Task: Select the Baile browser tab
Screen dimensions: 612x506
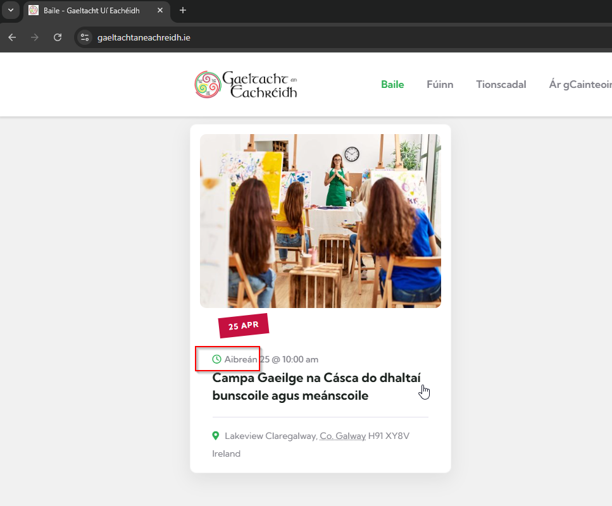Action: pyautogui.click(x=91, y=11)
